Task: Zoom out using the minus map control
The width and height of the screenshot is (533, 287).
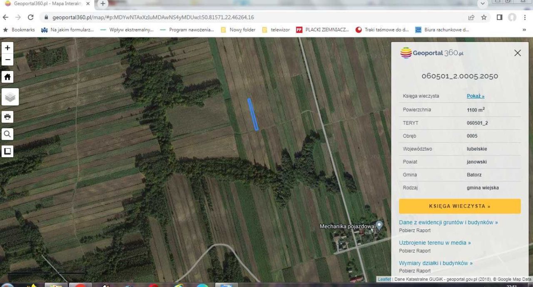Action: tap(7, 59)
